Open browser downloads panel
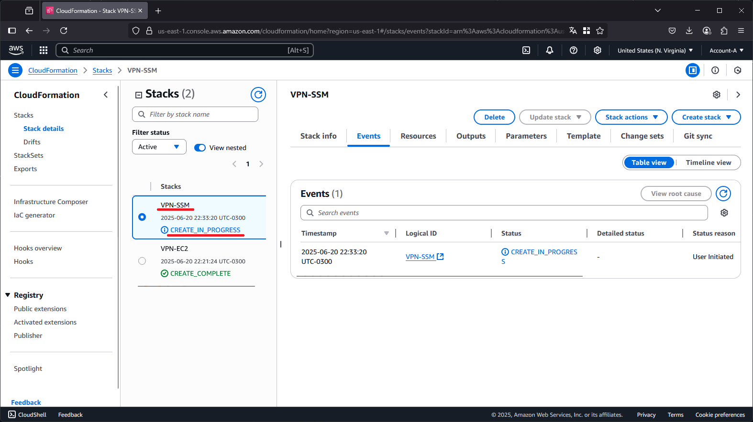The height and width of the screenshot is (422, 753). pos(689,31)
